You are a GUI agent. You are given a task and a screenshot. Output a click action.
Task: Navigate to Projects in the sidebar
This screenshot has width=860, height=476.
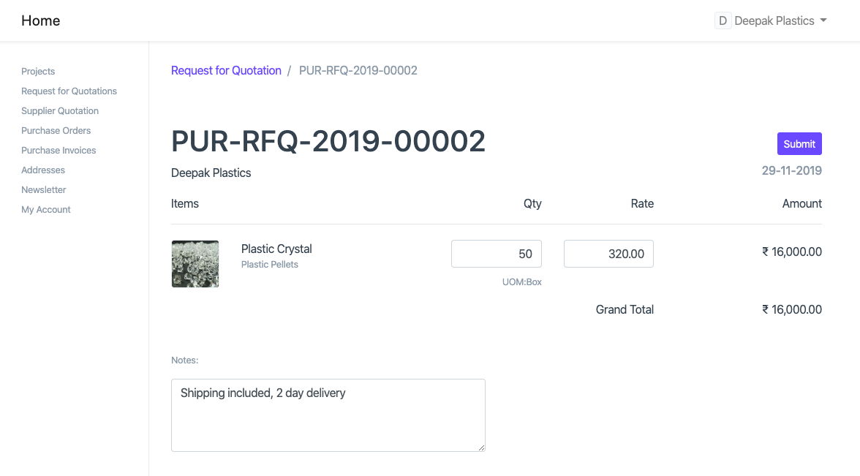click(38, 71)
